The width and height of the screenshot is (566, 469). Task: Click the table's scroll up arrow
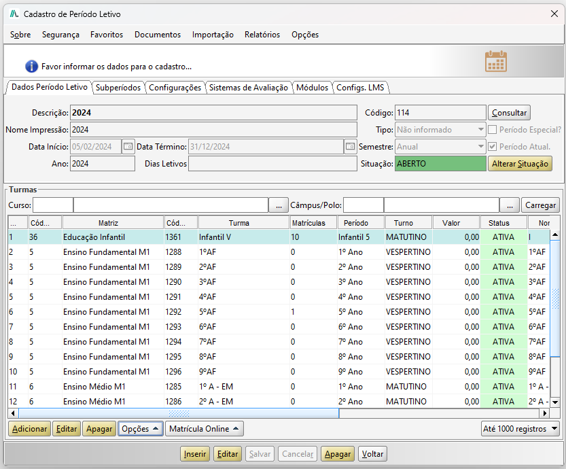click(555, 235)
